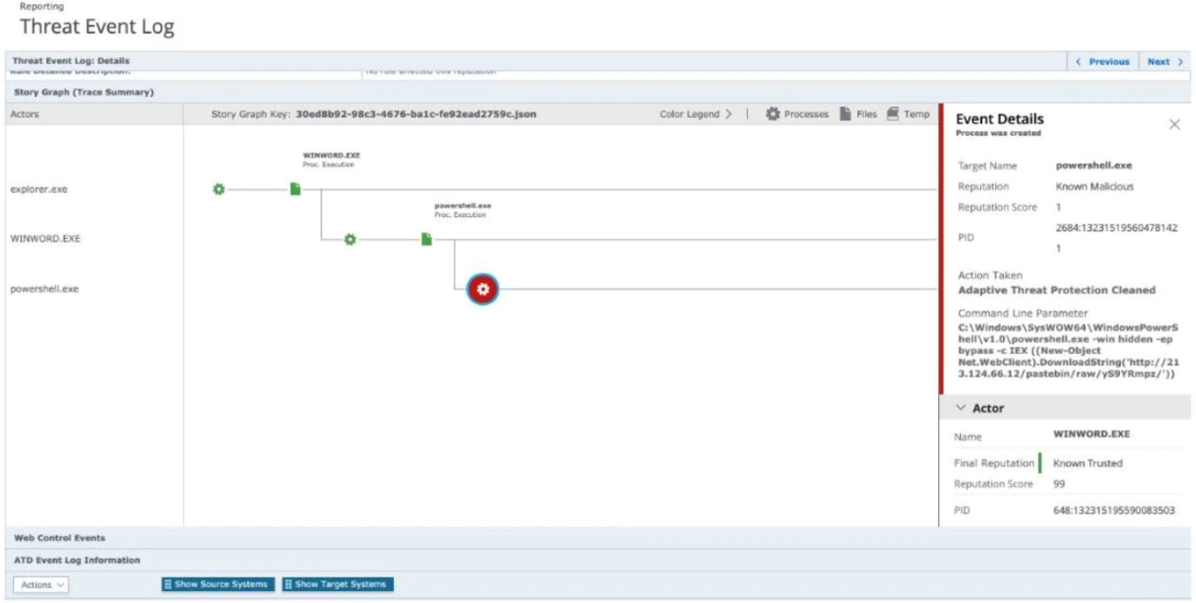Toggle the Processes filter icon
This screenshot has height=603, width=1196.
tap(773, 114)
